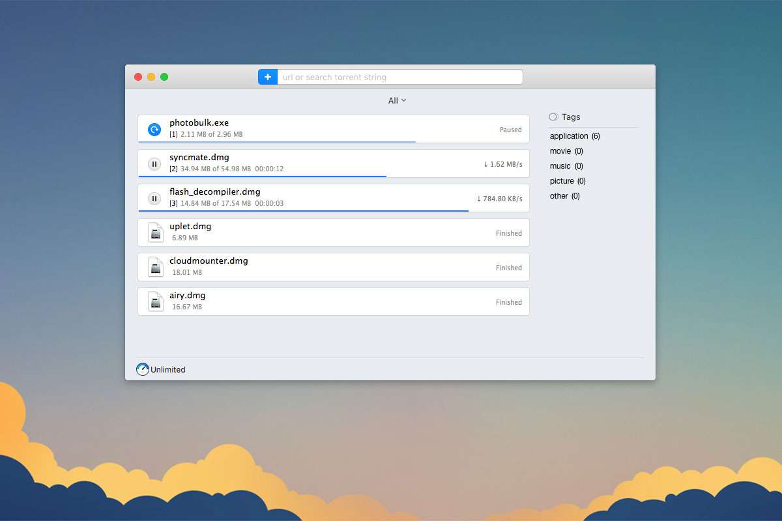Pause the flash_decompiler.dmg download
The width and height of the screenshot is (782, 521).
pyautogui.click(x=154, y=199)
